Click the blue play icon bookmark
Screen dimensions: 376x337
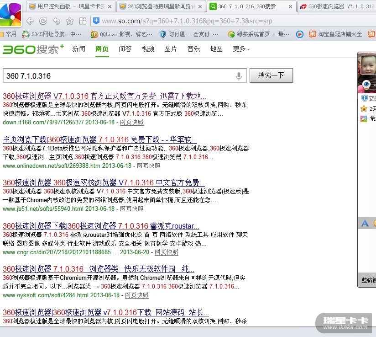299,34
